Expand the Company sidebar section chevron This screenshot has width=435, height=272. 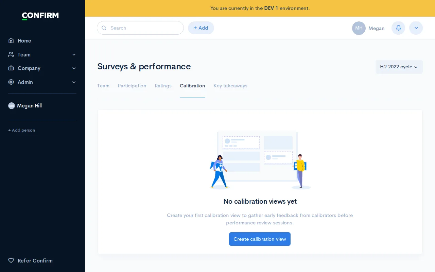74,68
